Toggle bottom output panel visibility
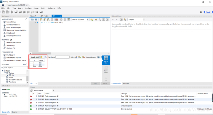 208,12
